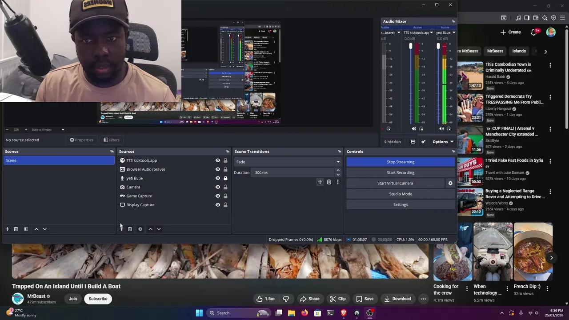
Task: Toggle Brave sidebar panel icon
Action: pos(527,18)
